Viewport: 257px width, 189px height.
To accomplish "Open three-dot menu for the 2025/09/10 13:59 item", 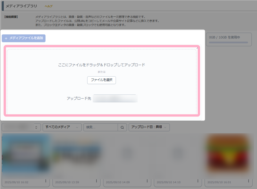I will click(96, 181).
